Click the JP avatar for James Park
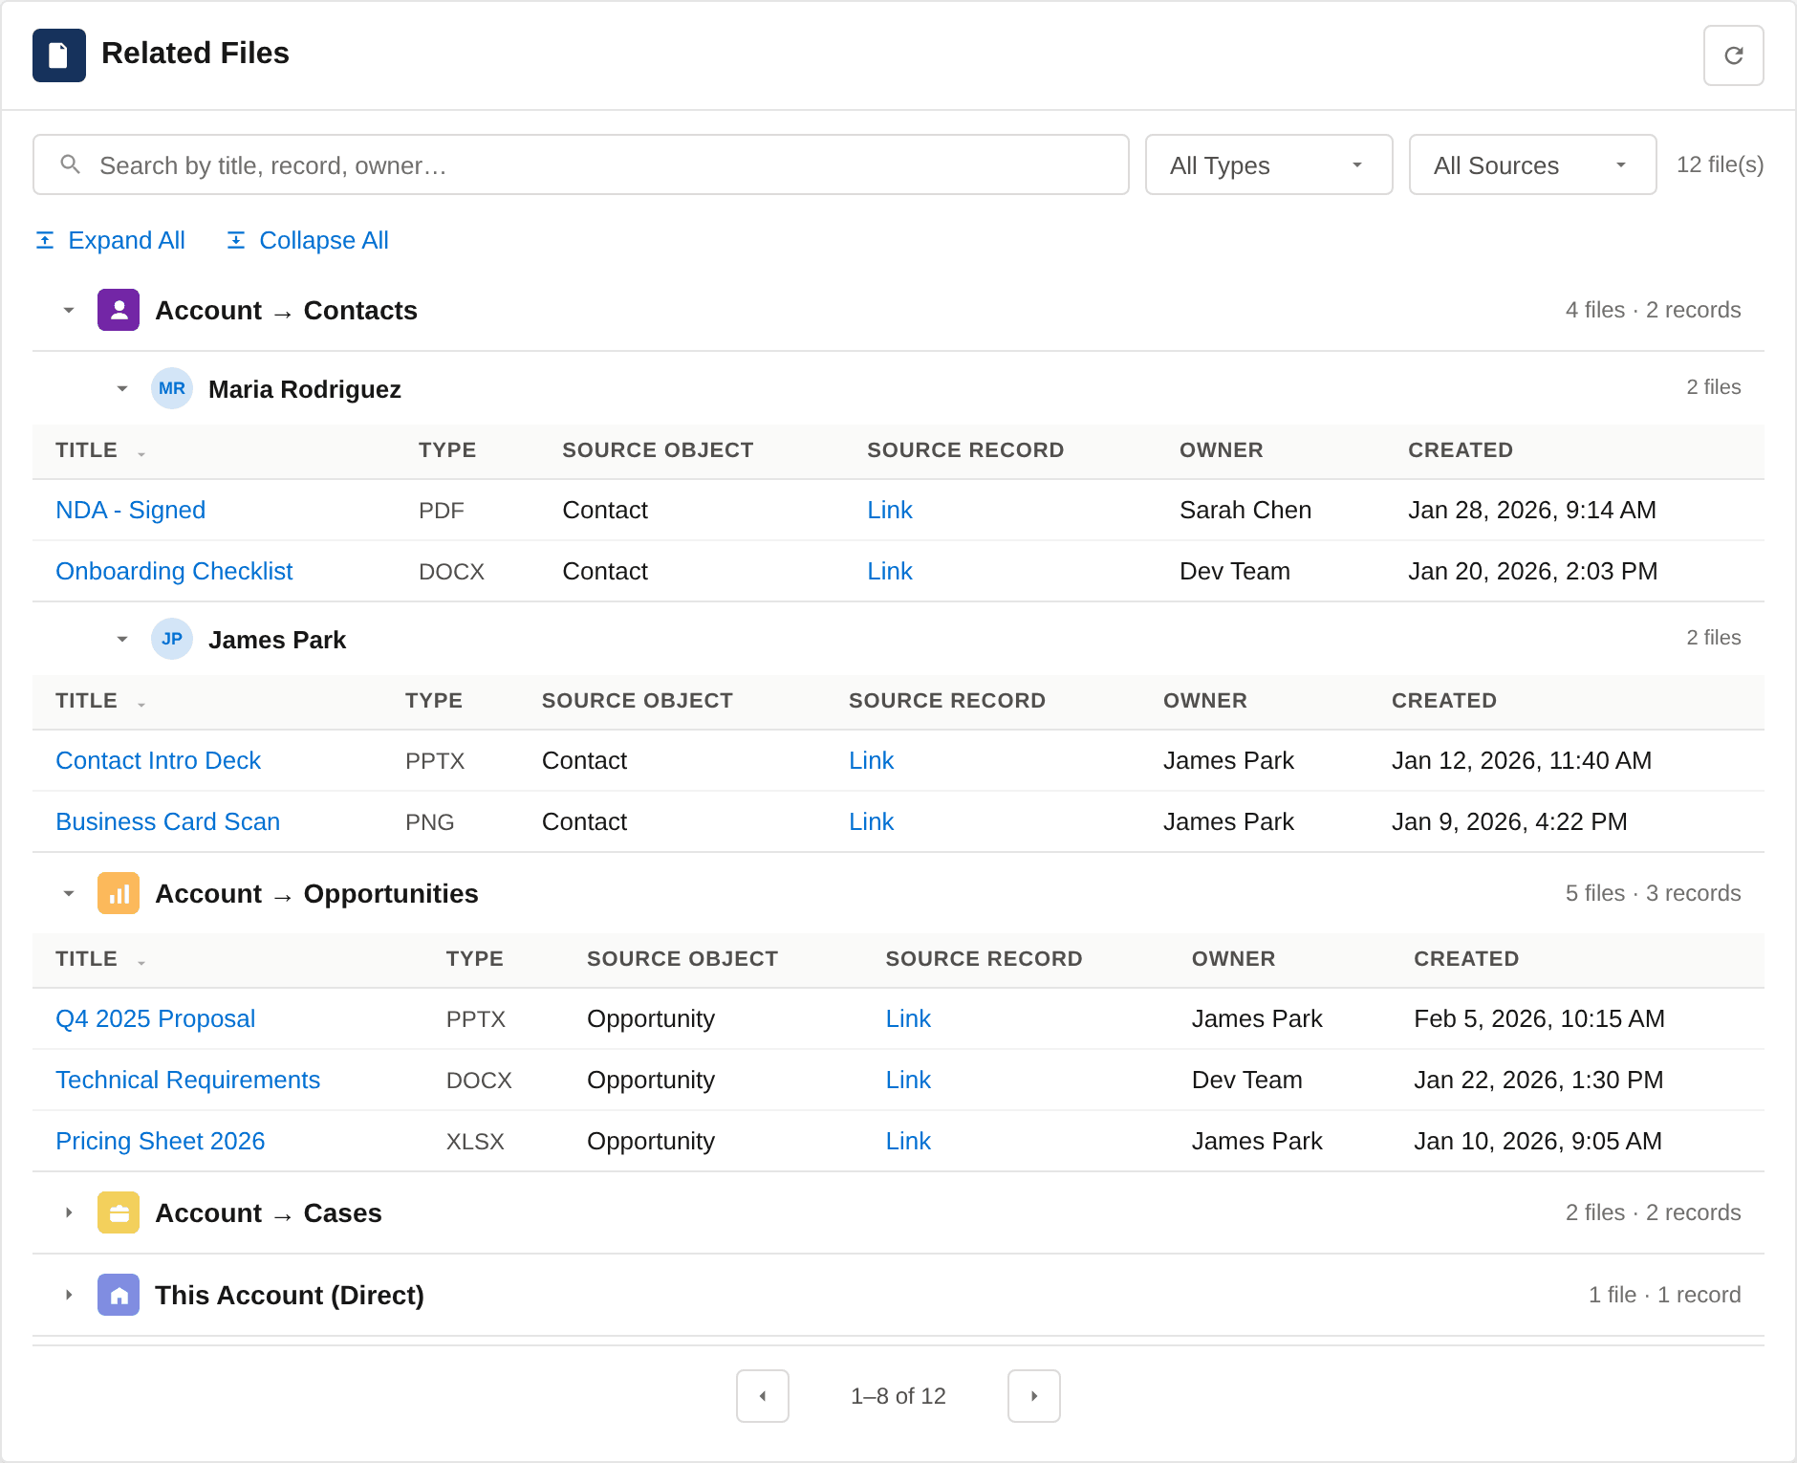 [x=172, y=639]
